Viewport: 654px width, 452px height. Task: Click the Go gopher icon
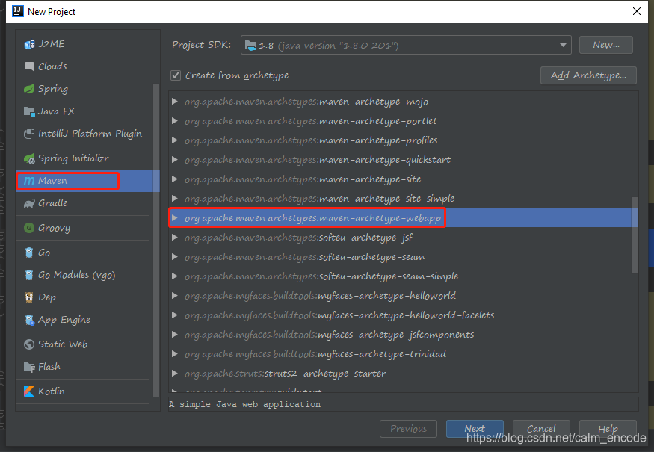click(29, 253)
